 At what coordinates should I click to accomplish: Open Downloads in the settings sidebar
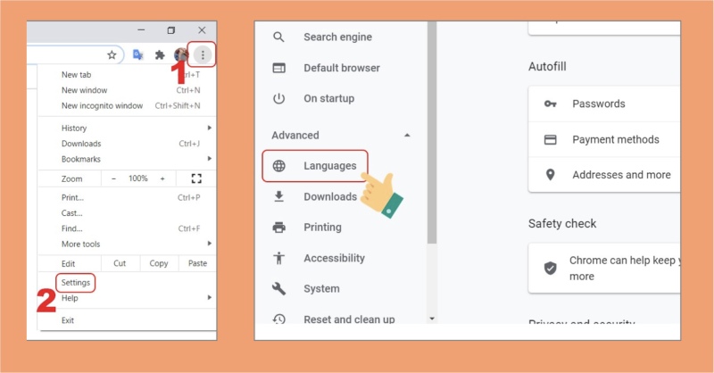coord(329,196)
